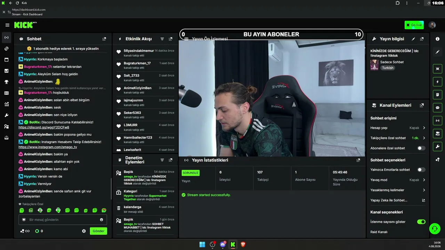Click the Kategori moderation entry
The height and width of the screenshot is (250, 445).
click(x=145, y=195)
